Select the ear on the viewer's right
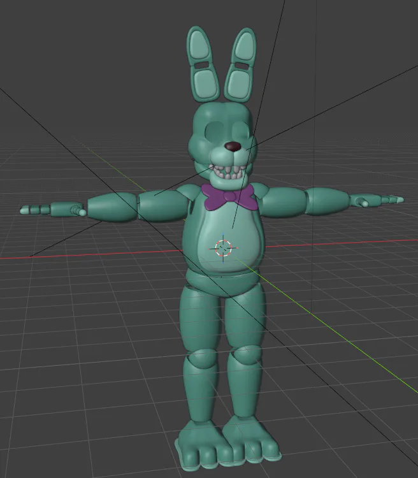Image resolution: width=418 pixels, height=478 pixels. pyautogui.click(x=241, y=65)
